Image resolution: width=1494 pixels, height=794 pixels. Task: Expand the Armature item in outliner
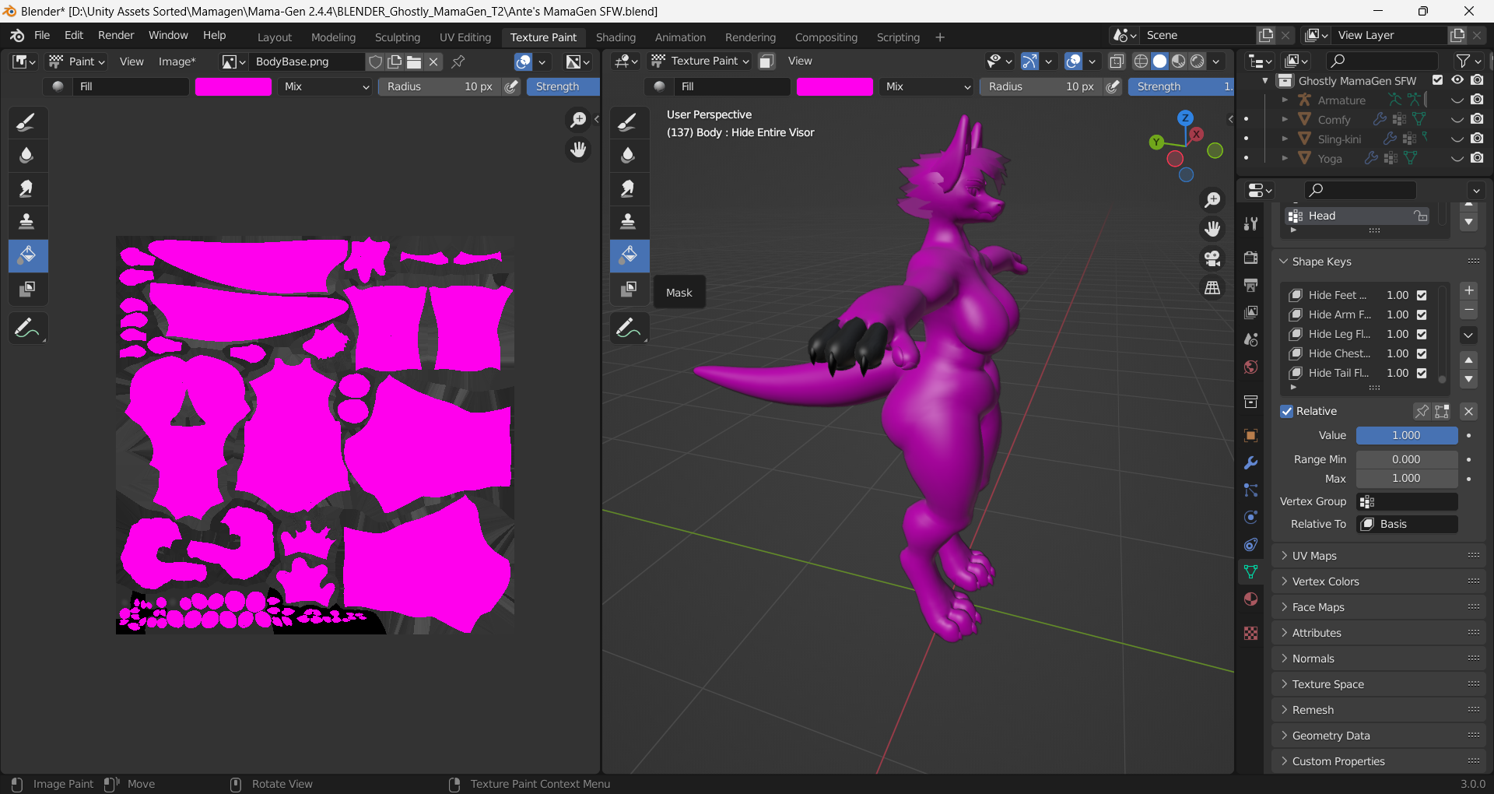(1285, 100)
